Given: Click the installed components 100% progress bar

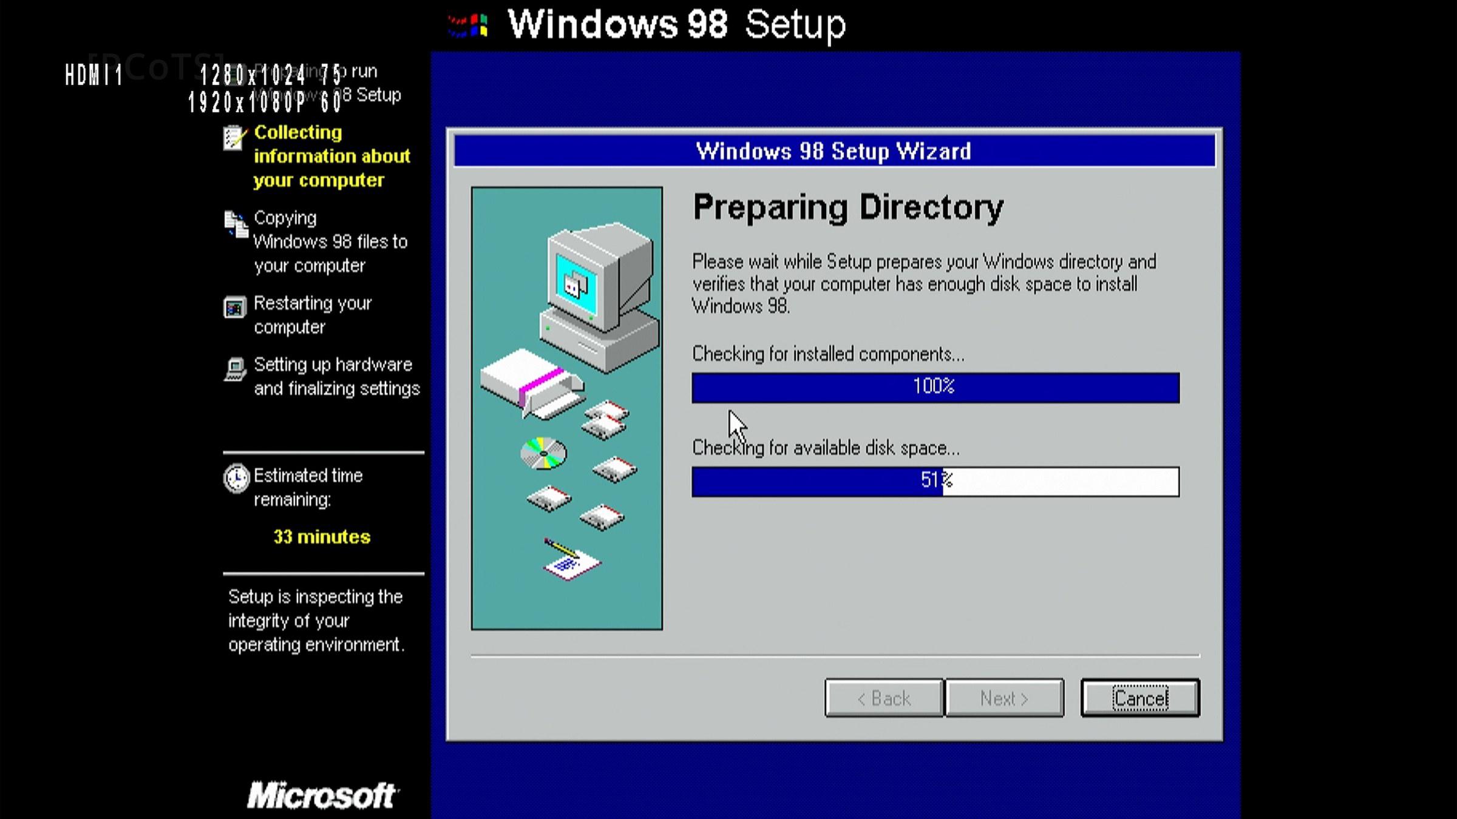Looking at the screenshot, I should click(x=936, y=388).
